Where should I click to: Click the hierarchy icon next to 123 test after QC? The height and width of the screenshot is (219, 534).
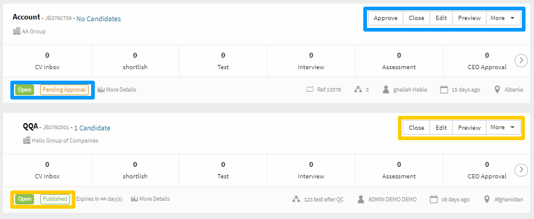(296, 199)
